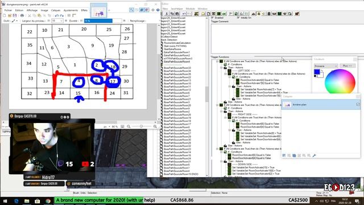Print the image from paint.net toolbar

(x=22, y=15)
